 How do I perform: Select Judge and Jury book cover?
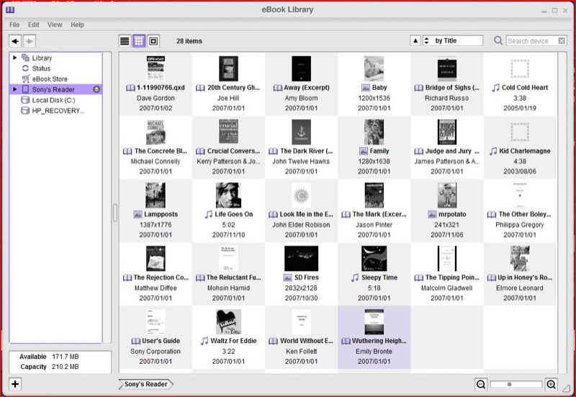tap(447, 132)
